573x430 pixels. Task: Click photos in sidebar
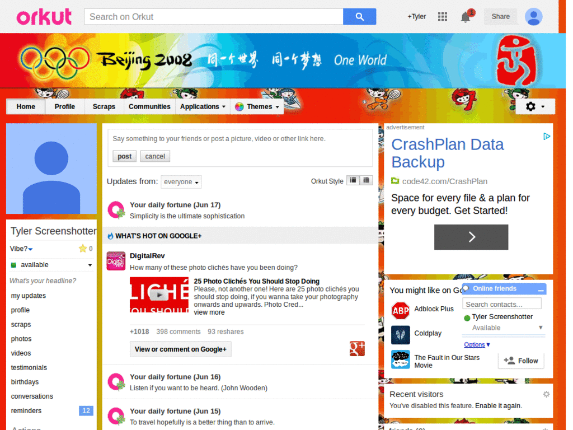point(21,339)
